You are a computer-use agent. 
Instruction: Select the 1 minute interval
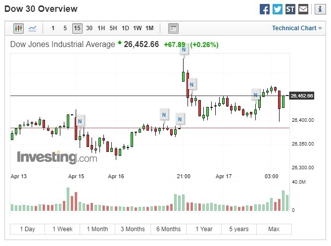(53, 28)
